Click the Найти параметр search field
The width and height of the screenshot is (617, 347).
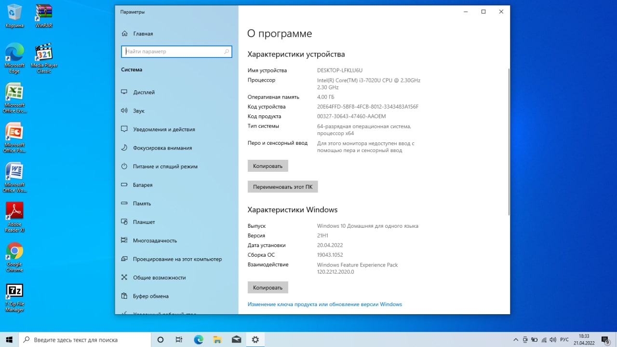click(x=176, y=52)
